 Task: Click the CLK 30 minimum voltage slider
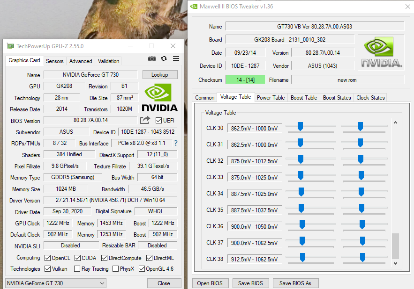300,126
